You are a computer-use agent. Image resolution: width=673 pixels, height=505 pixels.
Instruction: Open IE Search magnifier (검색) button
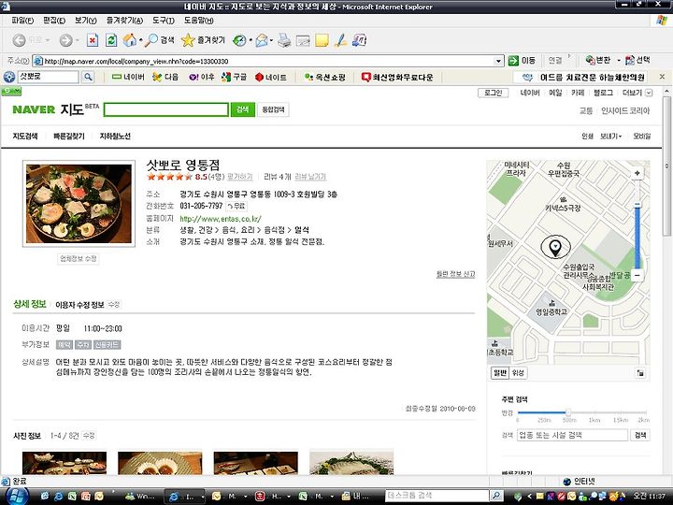tap(160, 40)
